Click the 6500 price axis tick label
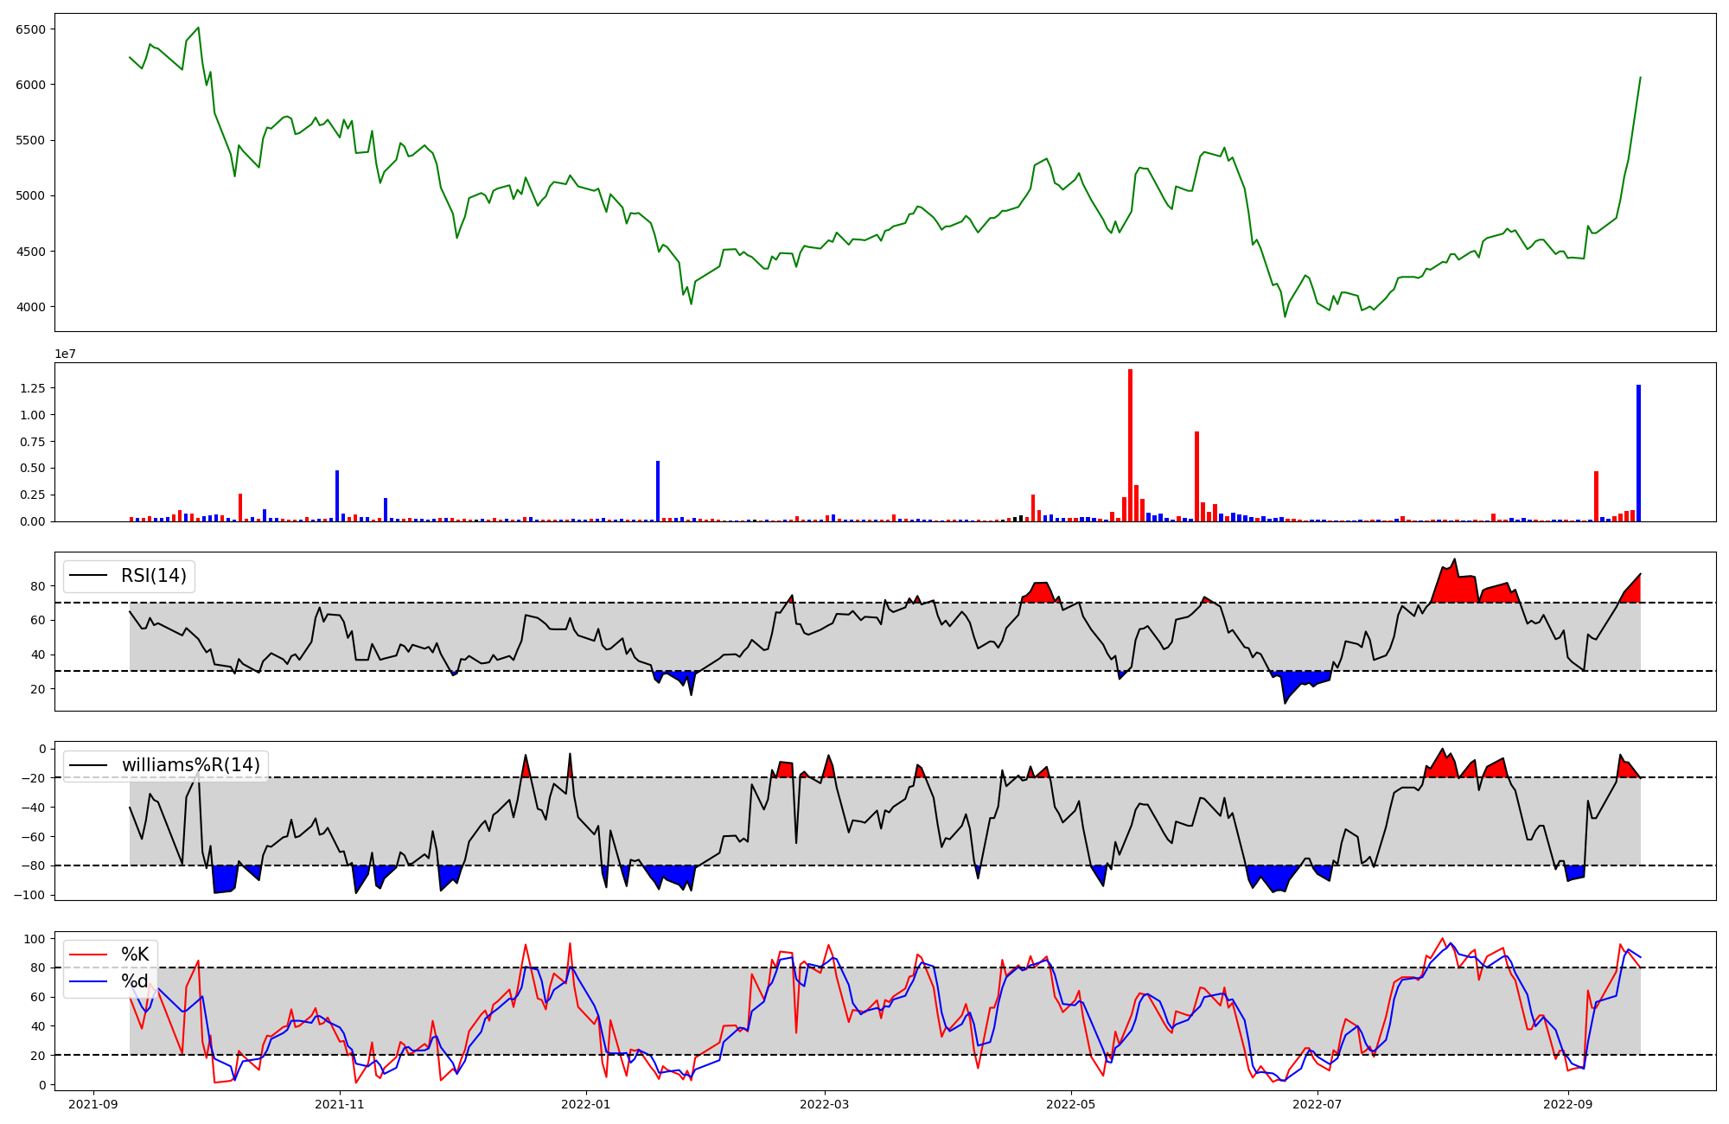Screen dimensions: 1729x1124 point(30,29)
